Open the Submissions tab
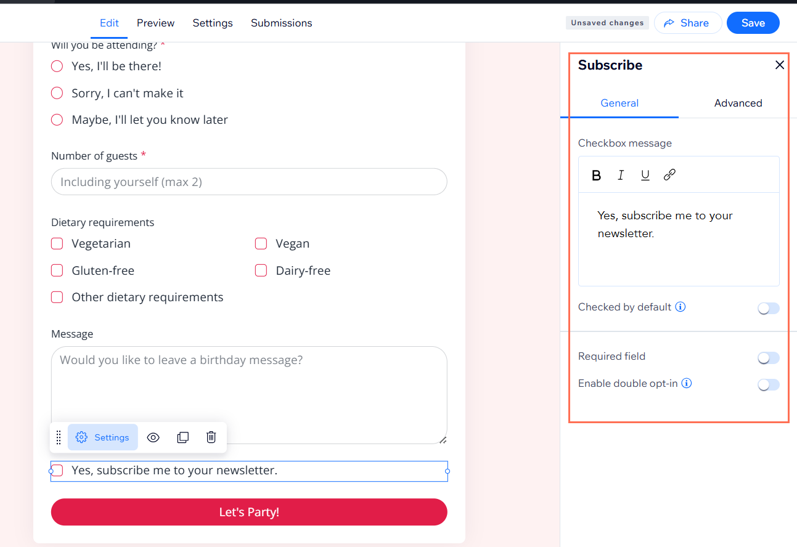797x547 pixels. 281,23
